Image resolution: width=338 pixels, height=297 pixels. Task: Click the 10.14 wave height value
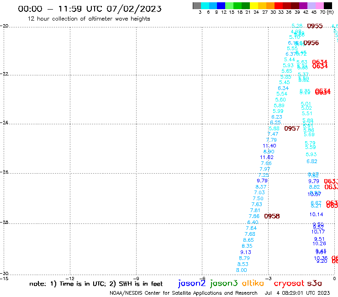pos(316,214)
